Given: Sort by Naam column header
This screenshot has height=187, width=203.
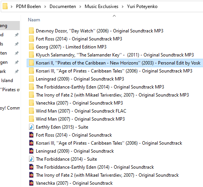Looking at the screenshot, I should [34, 20].
